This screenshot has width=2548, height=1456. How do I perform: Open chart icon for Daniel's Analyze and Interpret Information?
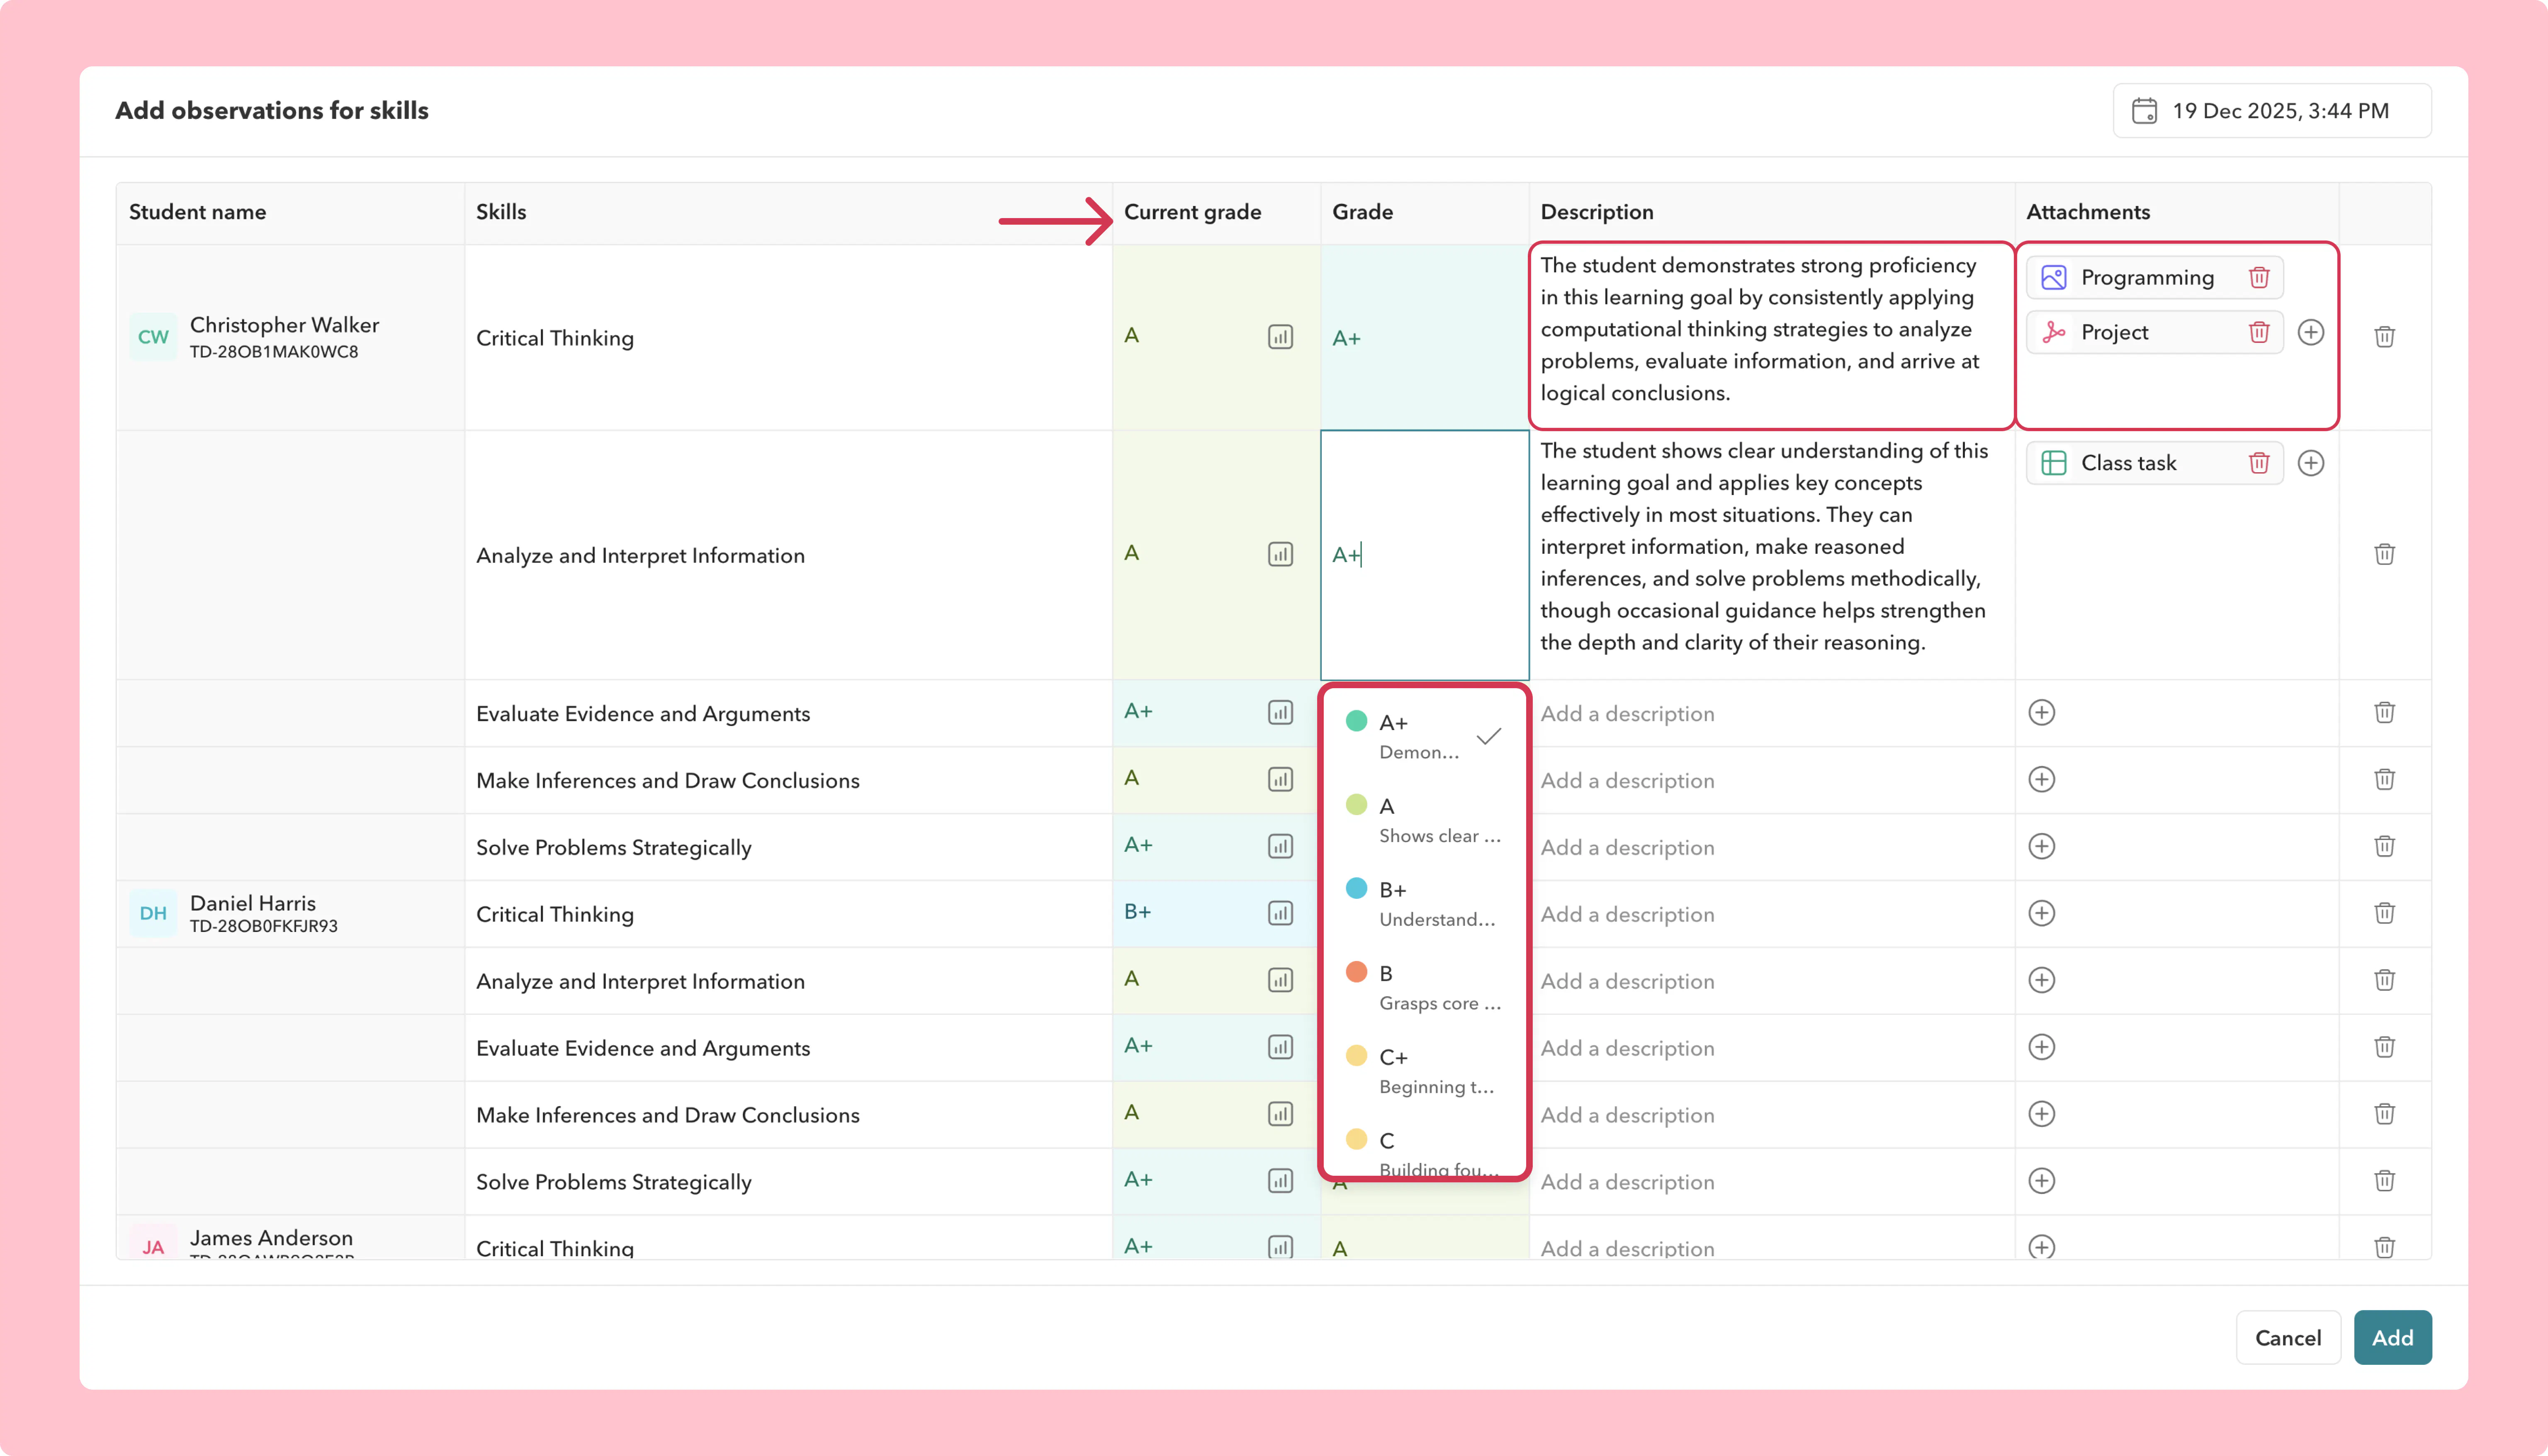(1280, 980)
